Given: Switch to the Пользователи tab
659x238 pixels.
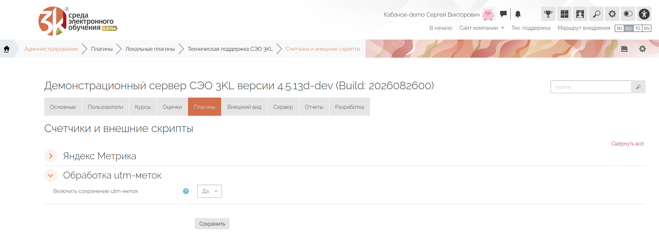Looking at the screenshot, I should (x=106, y=107).
